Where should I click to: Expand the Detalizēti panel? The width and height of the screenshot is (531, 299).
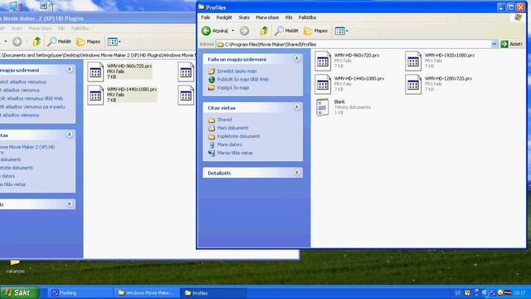click(297, 172)
